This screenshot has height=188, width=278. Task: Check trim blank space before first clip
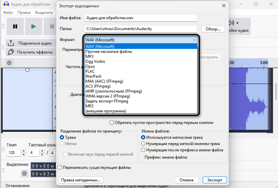[x=112, y=122]
